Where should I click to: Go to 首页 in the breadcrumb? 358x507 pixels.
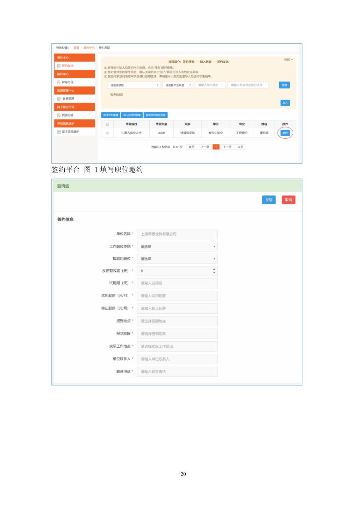click(76, 48)
